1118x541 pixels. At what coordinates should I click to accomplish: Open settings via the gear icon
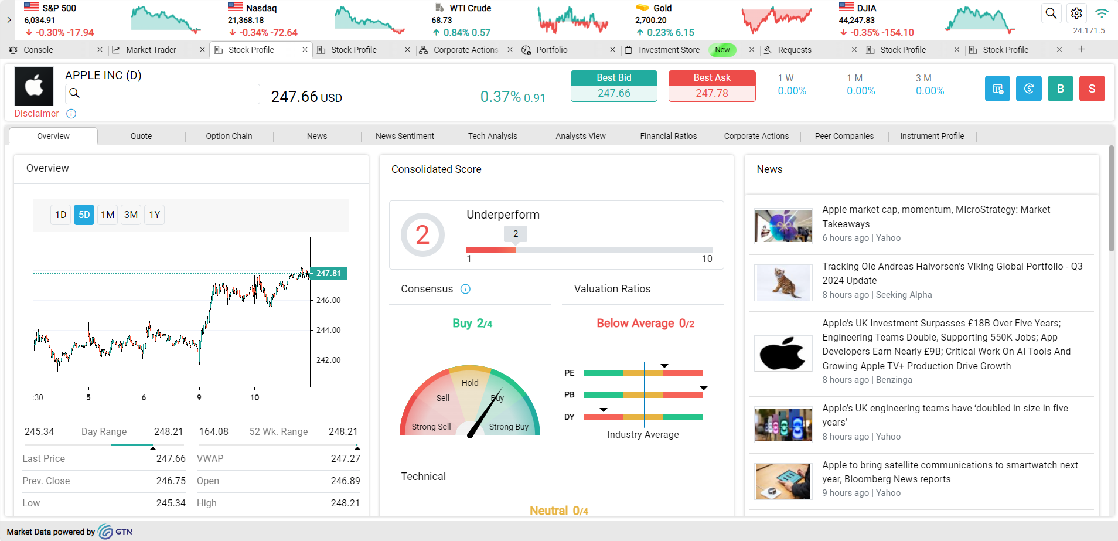1076,13
